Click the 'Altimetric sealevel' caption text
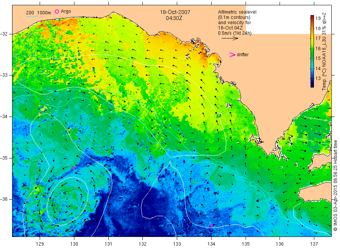This screenshot has height=249, width=340. click(x=237, y=12)
